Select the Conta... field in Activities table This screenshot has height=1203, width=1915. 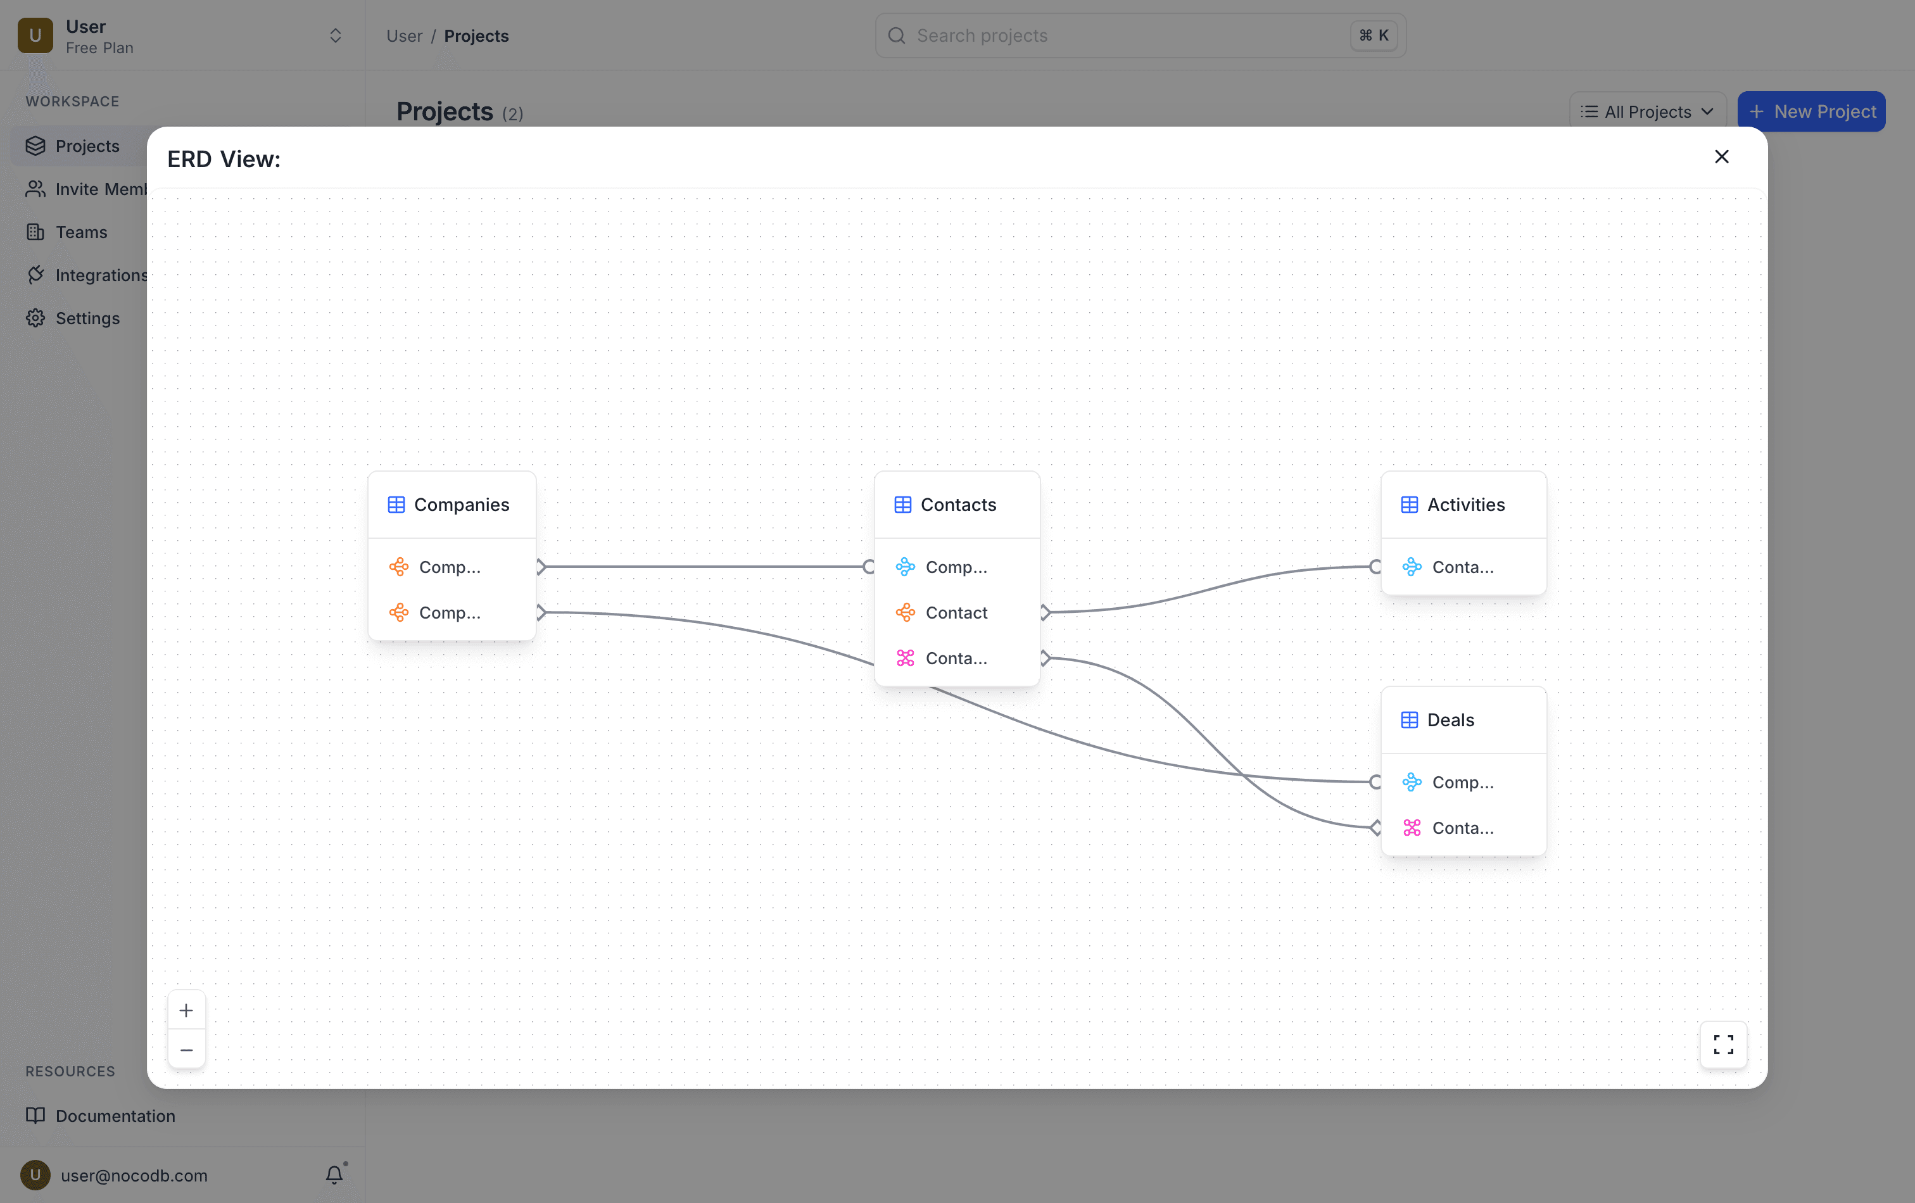1463,567
